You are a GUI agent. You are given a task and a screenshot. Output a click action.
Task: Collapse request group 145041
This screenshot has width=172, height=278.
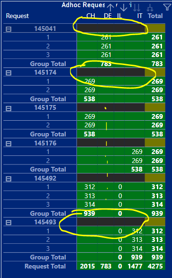[9, 29]
